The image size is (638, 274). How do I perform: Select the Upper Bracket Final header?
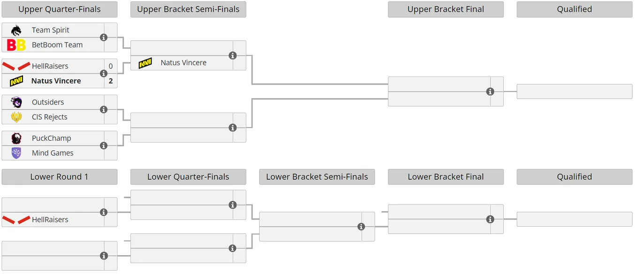pos(446,9)
